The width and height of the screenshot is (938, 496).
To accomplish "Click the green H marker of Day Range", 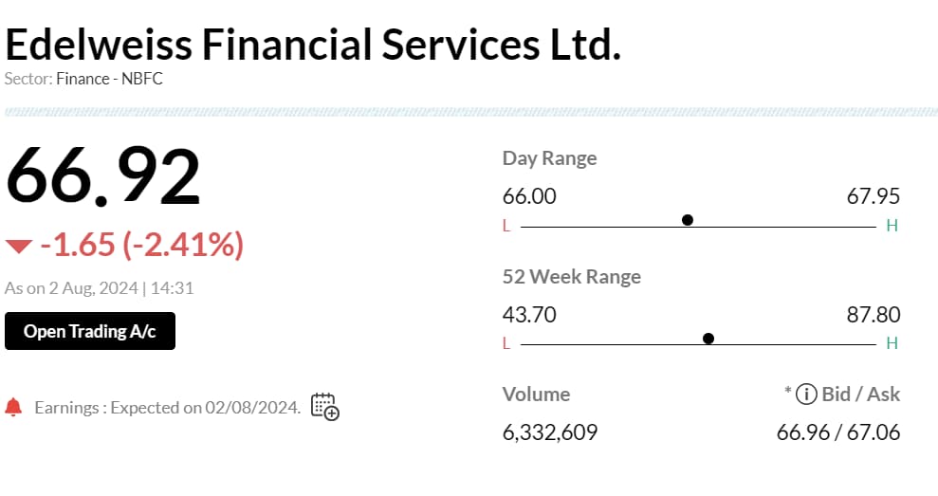I will pos(892,226).
